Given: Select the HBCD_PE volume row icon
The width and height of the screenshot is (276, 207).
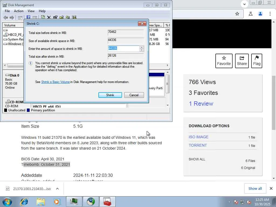Looking at the screenshot, I should coord(5,34).
